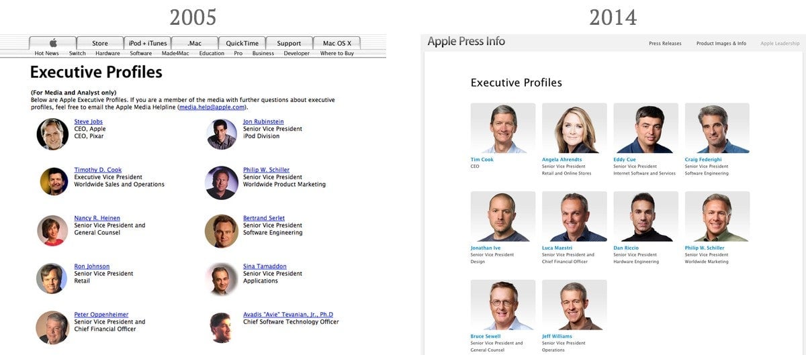Image resolution: width=806 pixels, height=355 pixels.
Task: Open Press Releases navigation link
Action: [665, 44]
